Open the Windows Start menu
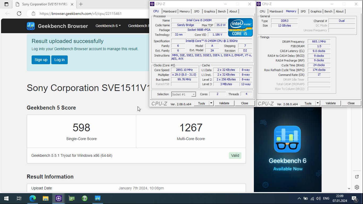 tap(6, 198)
